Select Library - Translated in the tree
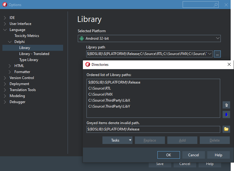 click(34, 54)
